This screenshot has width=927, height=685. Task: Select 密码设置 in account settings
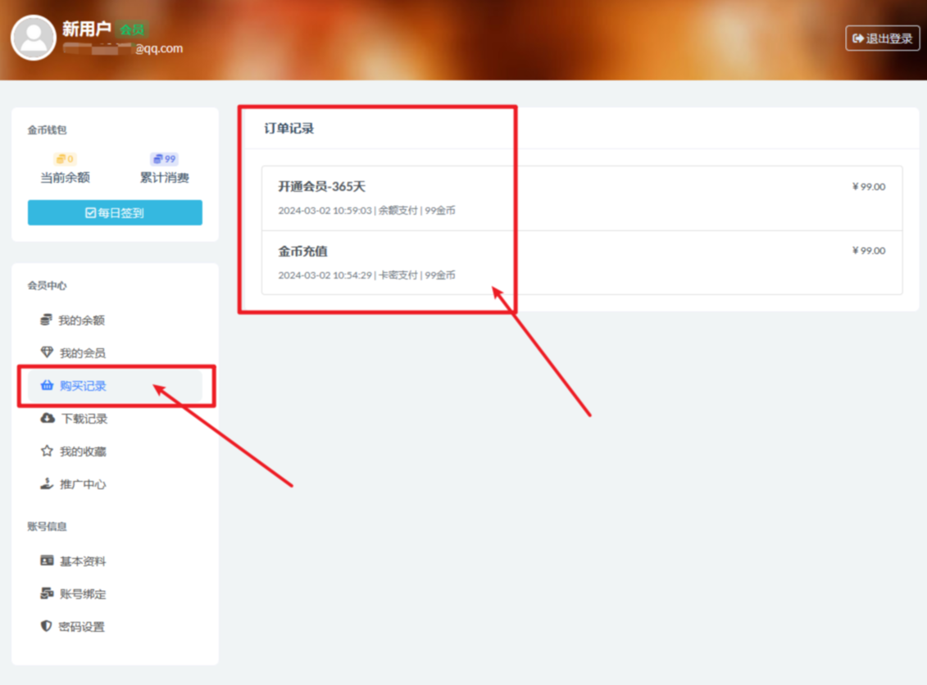(x=82, y=627)
